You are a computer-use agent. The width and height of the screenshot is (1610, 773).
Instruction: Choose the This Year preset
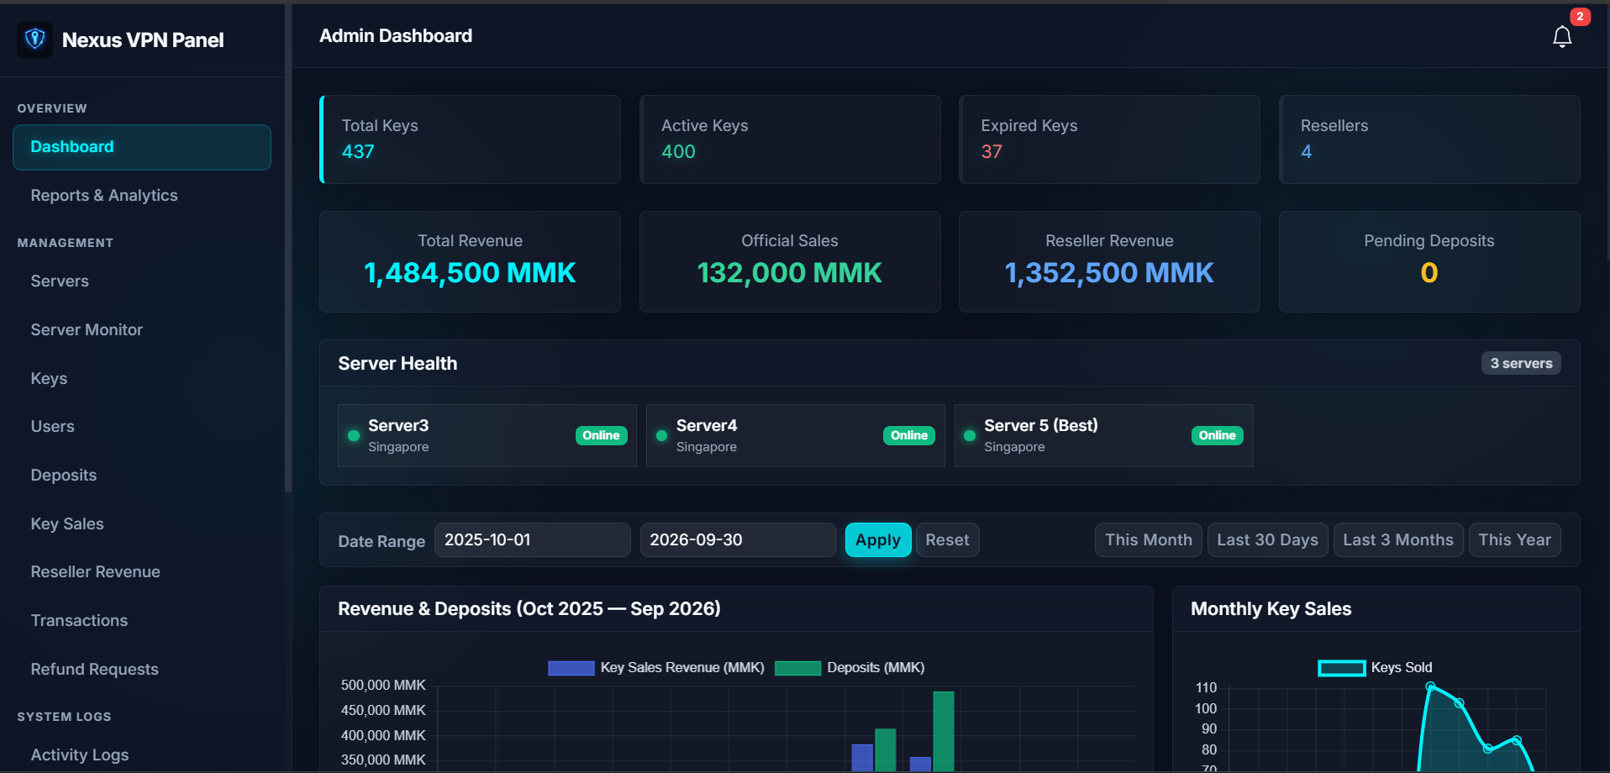click(1515, 540)
